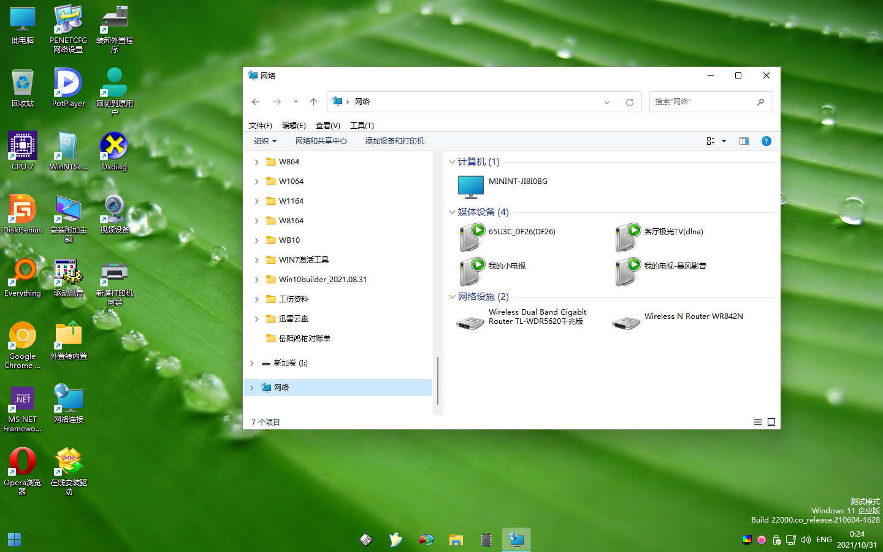Expand the W864 folder in tree
The height and width of the screenshot is (552, 883).
256,162
